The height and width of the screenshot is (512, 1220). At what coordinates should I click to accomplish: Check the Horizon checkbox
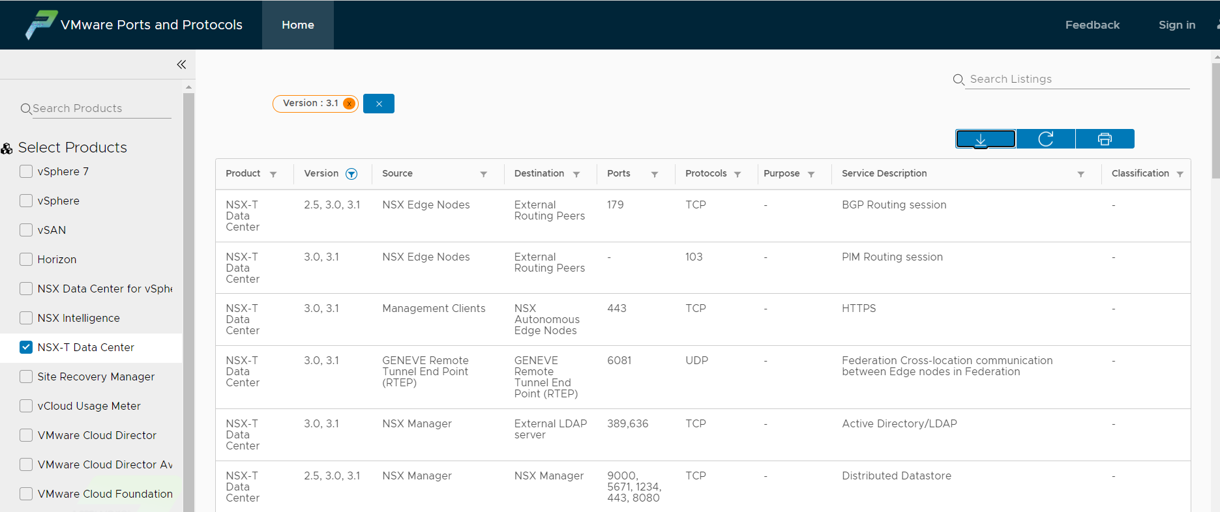pyautogui.click(x=26, y=259)
